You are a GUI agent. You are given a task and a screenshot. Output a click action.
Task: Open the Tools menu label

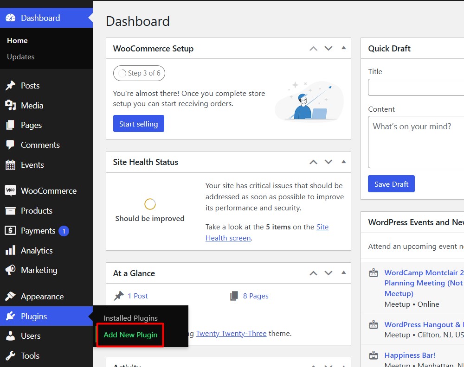[30, 356]
